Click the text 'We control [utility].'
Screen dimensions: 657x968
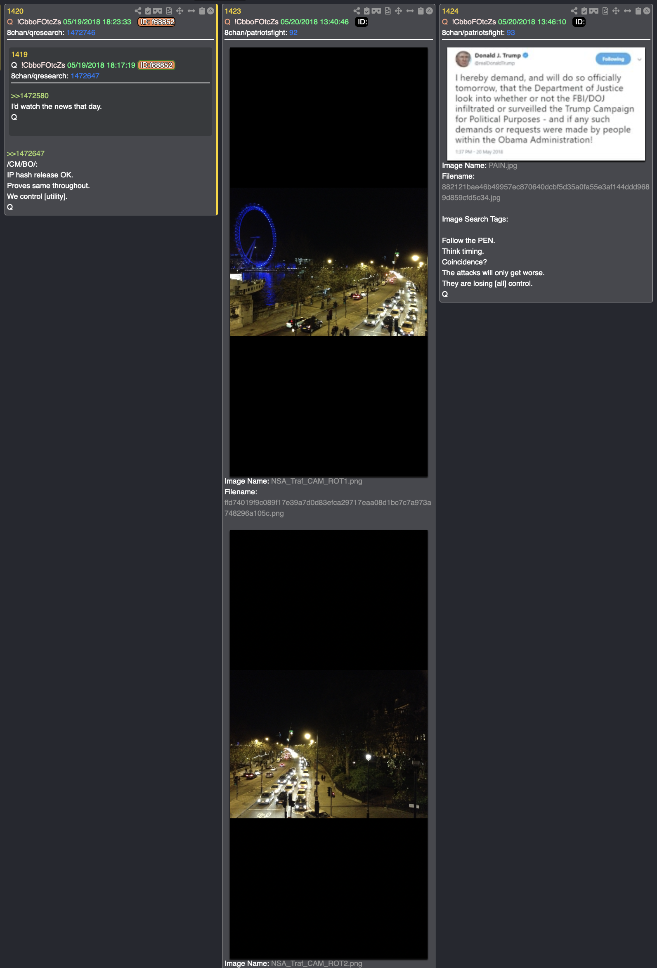point(37,196)
